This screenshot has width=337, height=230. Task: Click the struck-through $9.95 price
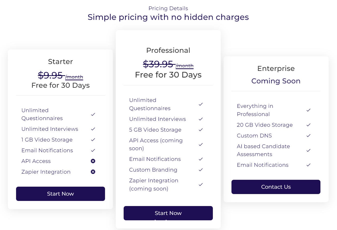tap(51, 75)
